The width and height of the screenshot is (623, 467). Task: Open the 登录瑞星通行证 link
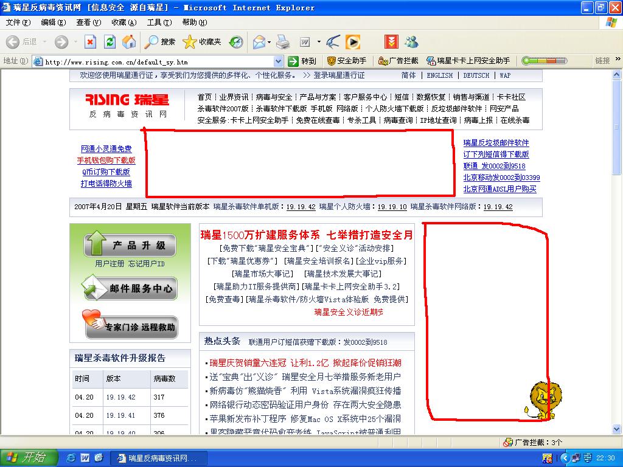339,75
